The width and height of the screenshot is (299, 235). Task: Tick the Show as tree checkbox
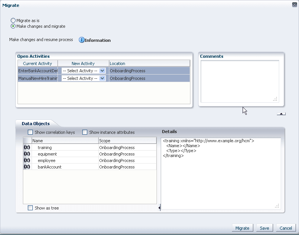pos(30,208)
